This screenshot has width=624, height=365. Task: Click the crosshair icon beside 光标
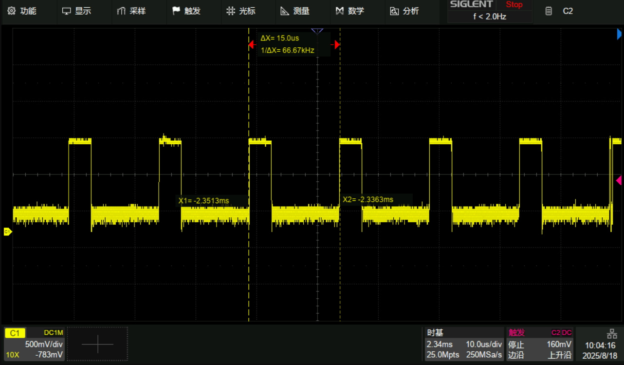point(231,11)
